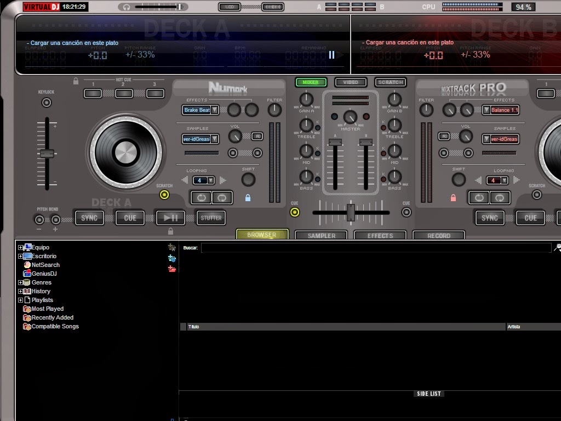Viewport: 561px width, 421px height.
Task: Click inside the Buscar search field
Action: click(329, 247)
